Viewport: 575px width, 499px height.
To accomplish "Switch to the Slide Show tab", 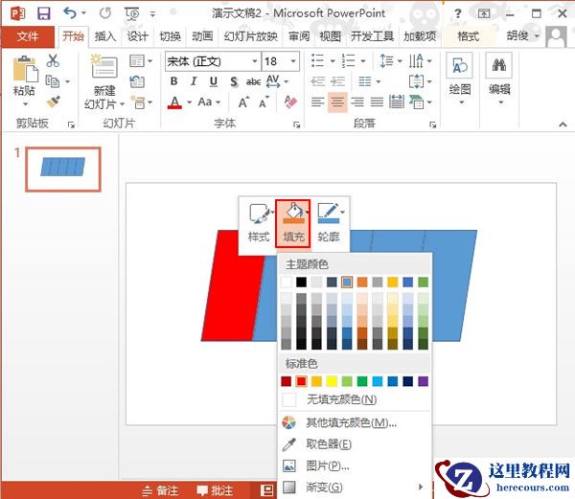I will pos(251,36).
